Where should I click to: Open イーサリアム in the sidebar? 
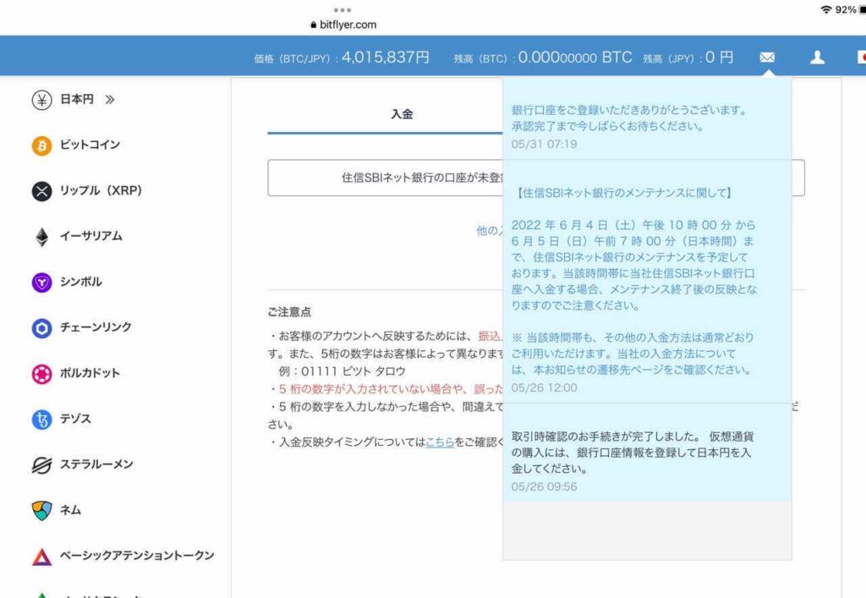tap(91, 236)
